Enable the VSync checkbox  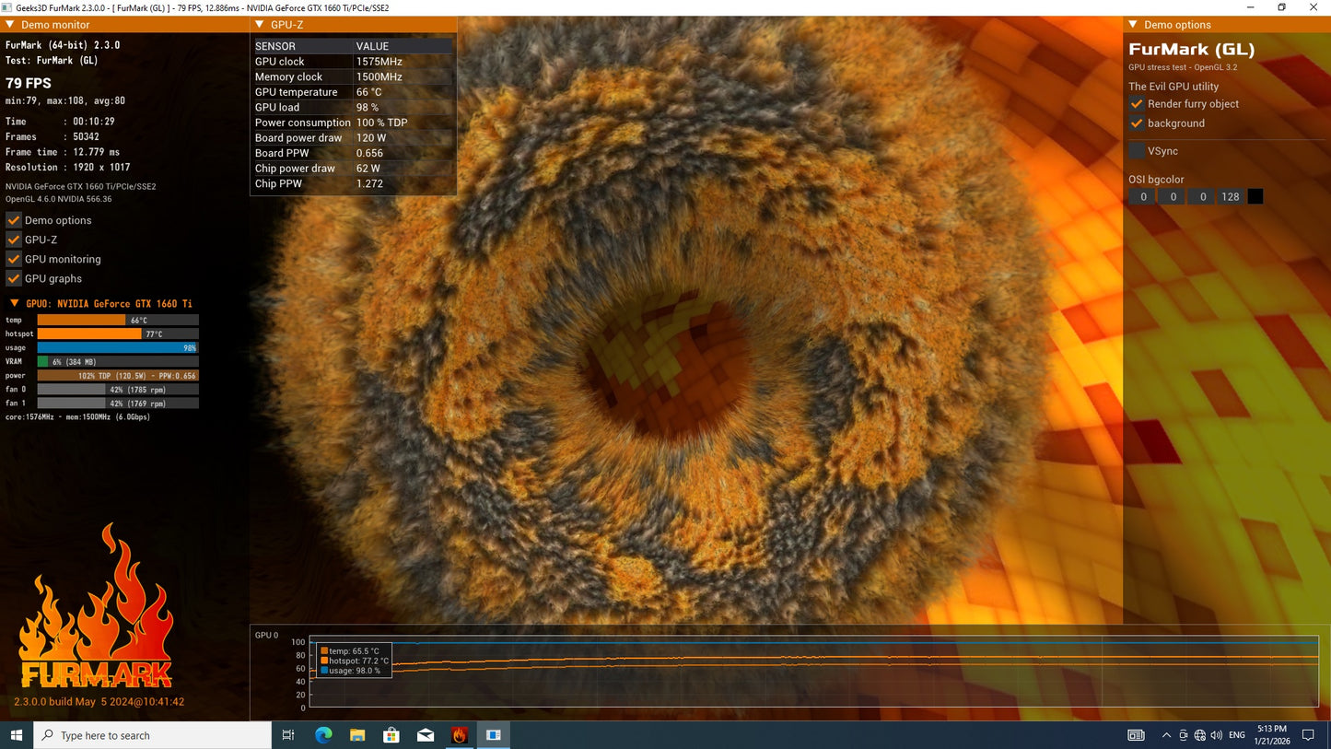(x=1137, y=151)
